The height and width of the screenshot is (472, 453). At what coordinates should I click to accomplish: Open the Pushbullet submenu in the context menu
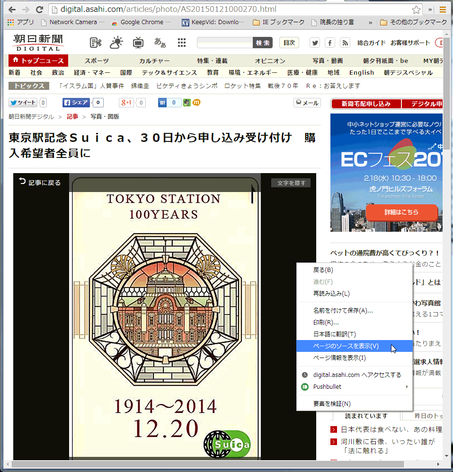coord(355,387)
